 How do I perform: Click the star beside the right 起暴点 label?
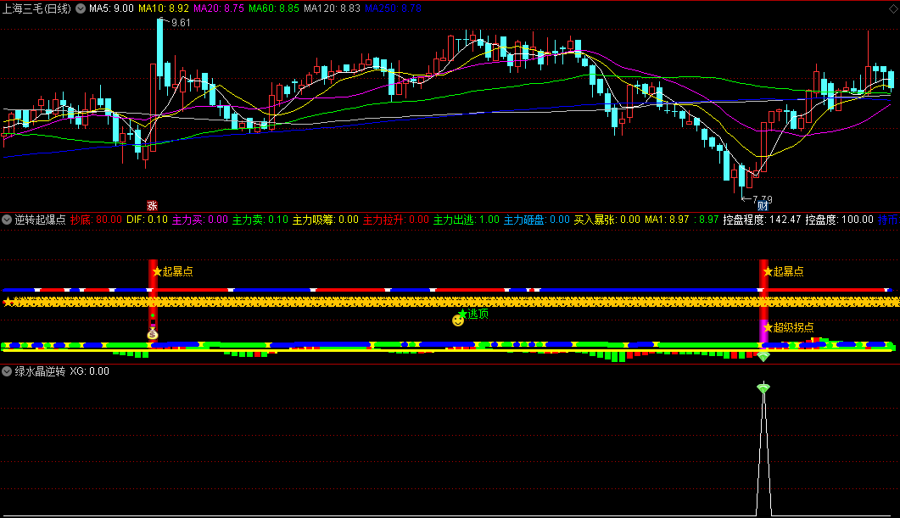(768, 271)
